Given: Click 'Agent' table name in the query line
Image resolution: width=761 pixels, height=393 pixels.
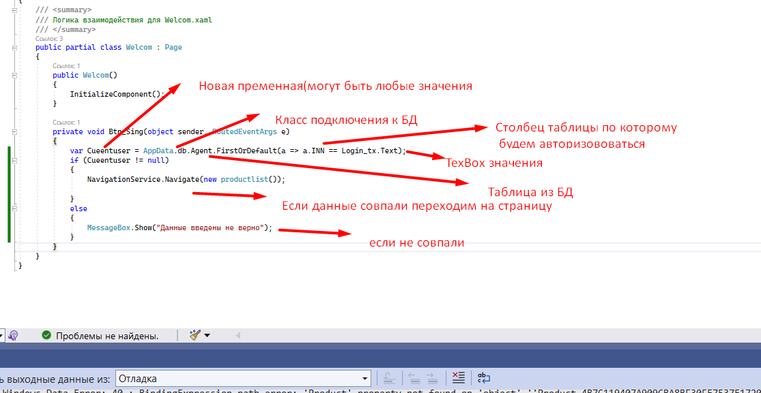Looking at the screenshot, I should tap(201, 151).
